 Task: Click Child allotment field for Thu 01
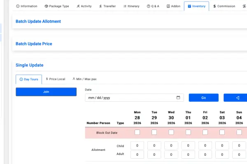point(188,146)
